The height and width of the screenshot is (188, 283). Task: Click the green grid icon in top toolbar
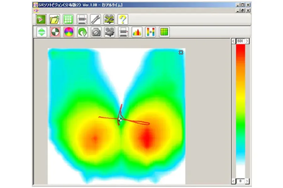click(68, 19)
